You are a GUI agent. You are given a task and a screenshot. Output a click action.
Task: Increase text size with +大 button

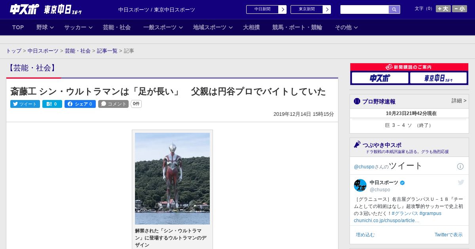(x=443, y=9)
